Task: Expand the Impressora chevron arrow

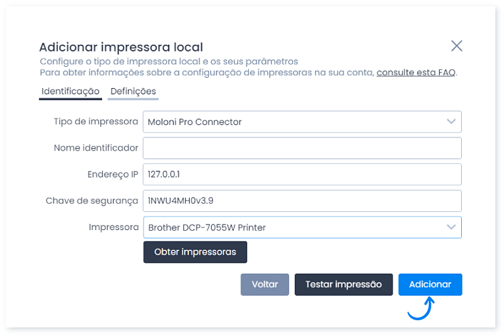Action: (x=451, y=227)
